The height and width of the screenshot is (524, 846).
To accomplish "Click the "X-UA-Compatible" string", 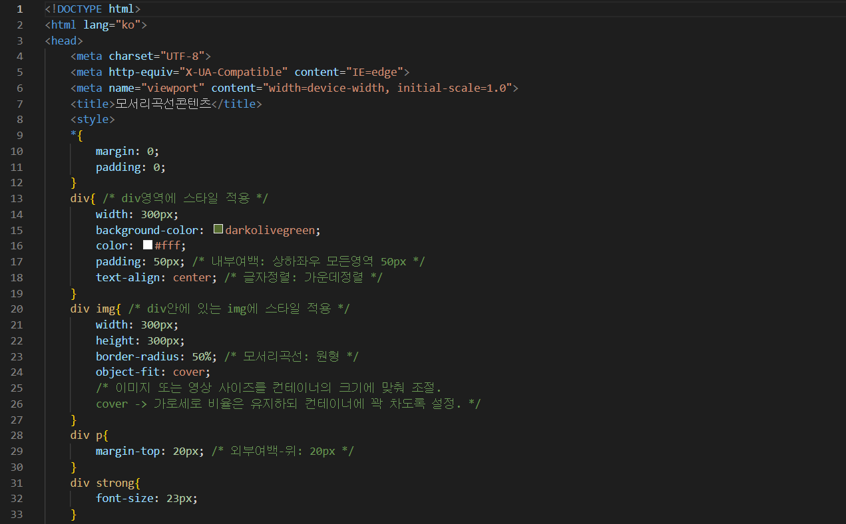I will (234, 72).
